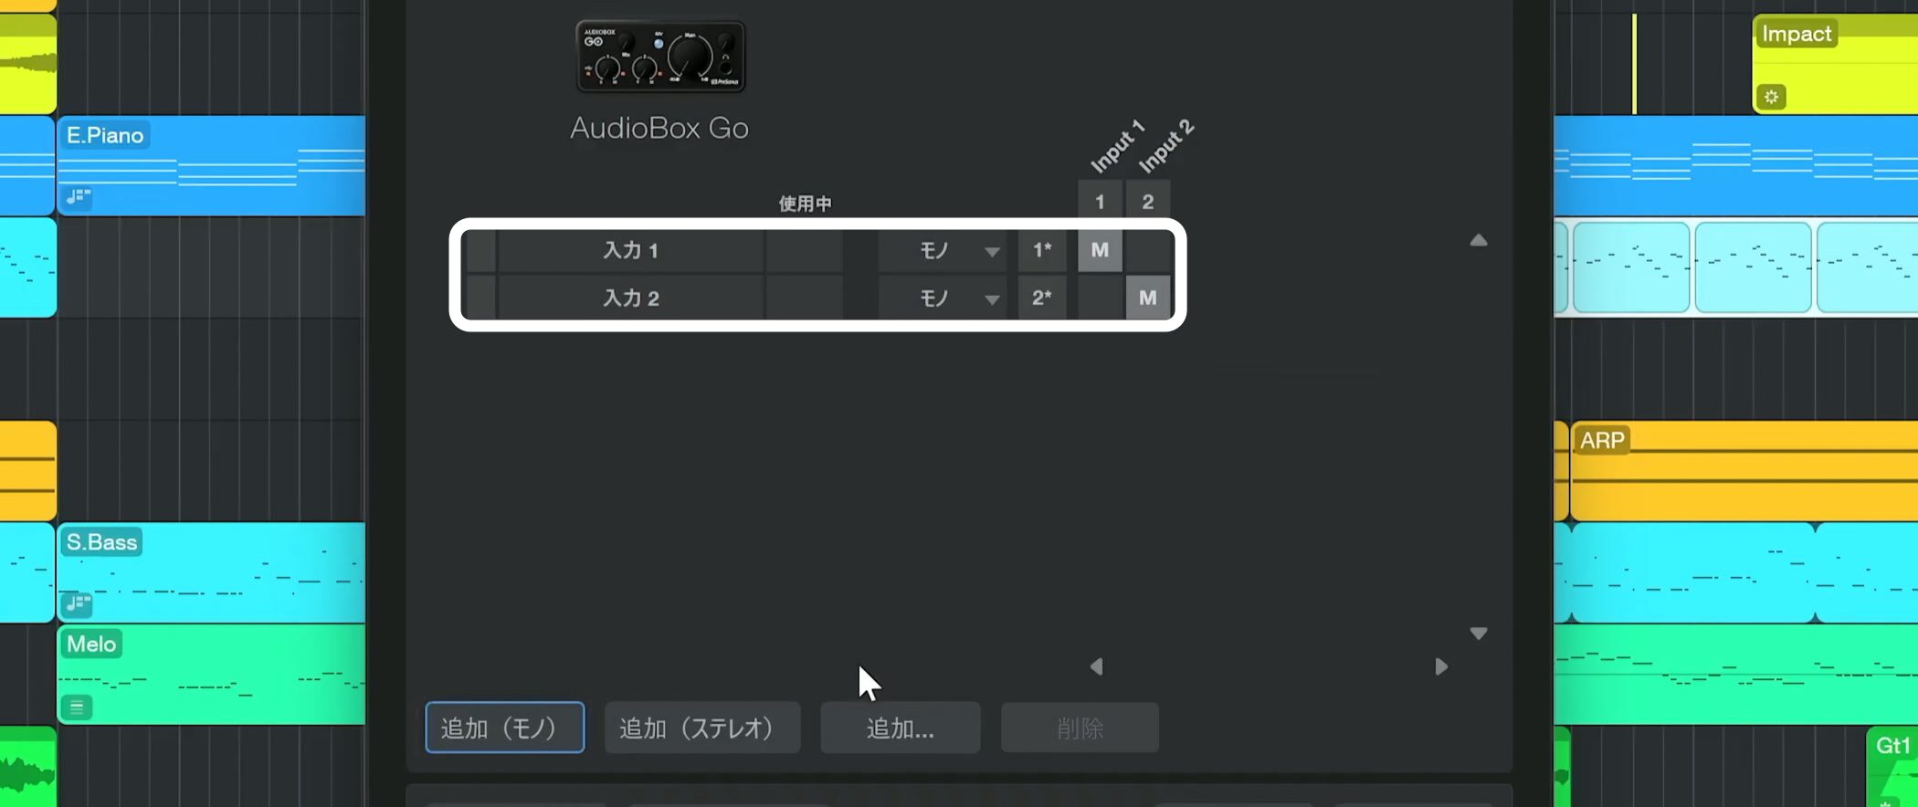
Task: Click the 追加... button
Action: click(901, 728)
